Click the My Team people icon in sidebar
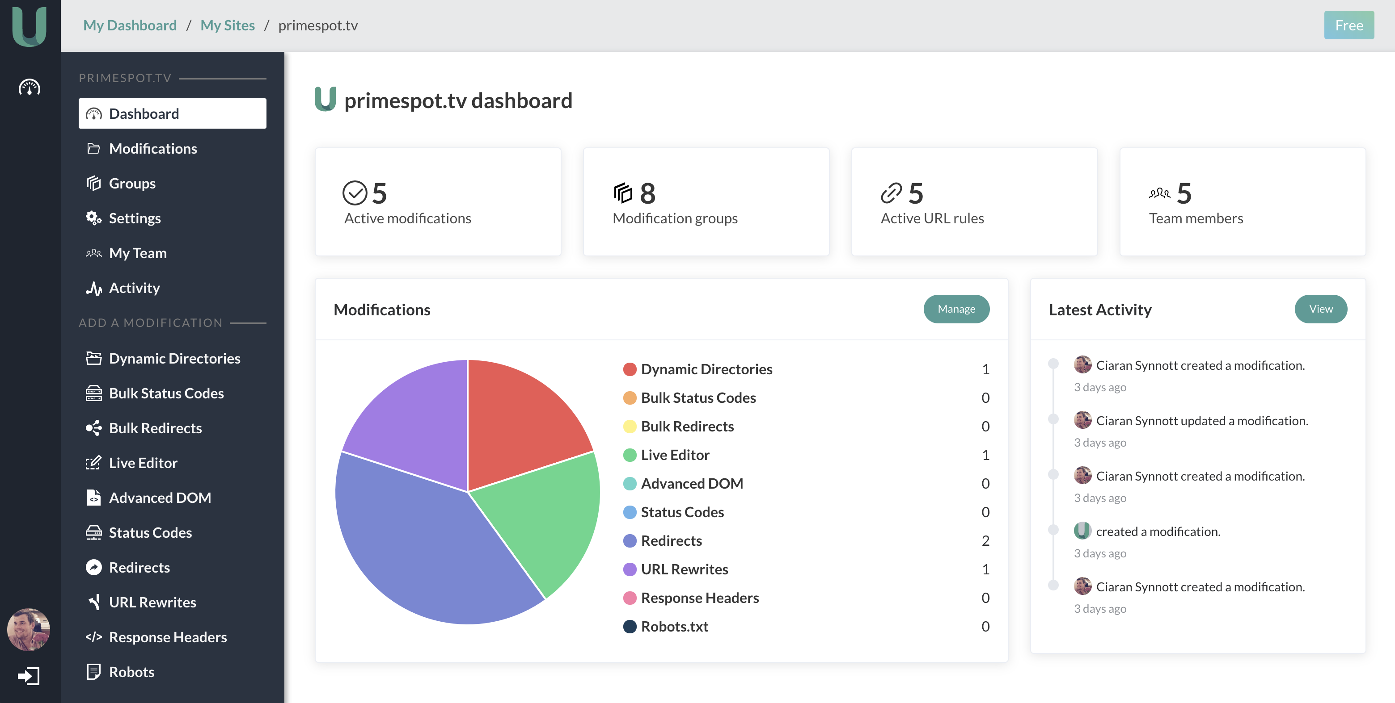1395x703 pixels. 94,253
